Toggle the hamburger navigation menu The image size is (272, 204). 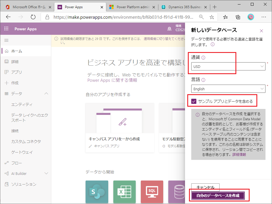pos(7,40)
